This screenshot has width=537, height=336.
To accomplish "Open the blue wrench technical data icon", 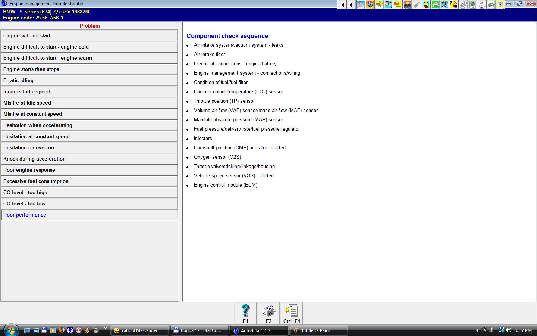I will [x=361, y=5].
